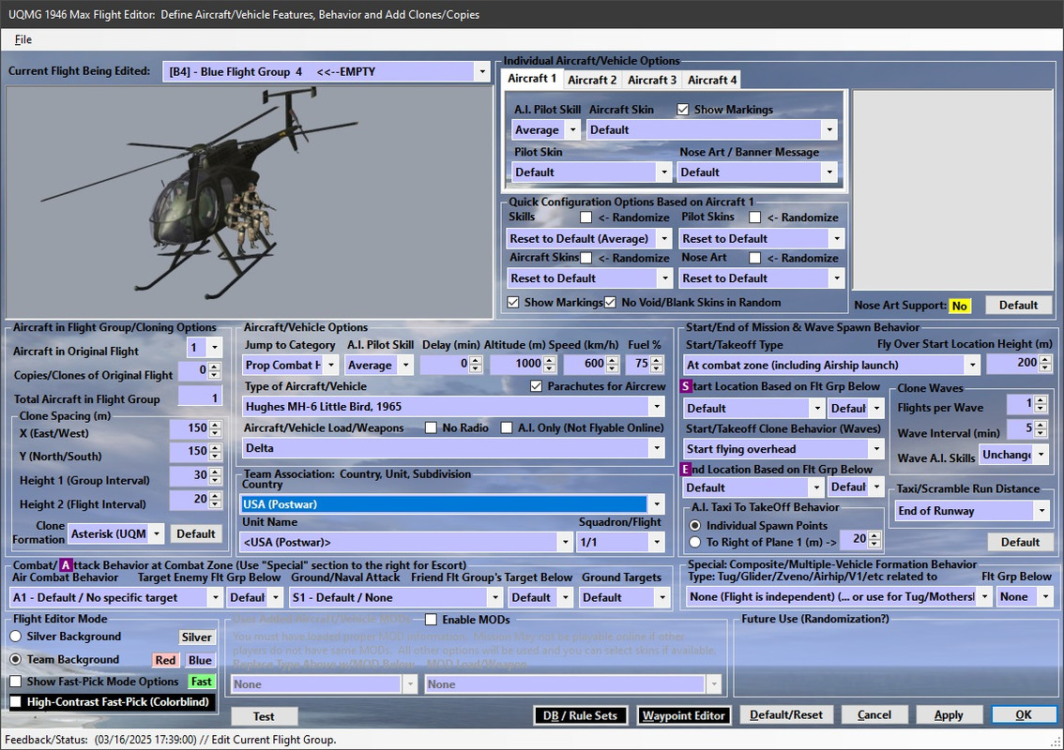
Task: Decrease the Fuel % value
Action: point(656,369)
